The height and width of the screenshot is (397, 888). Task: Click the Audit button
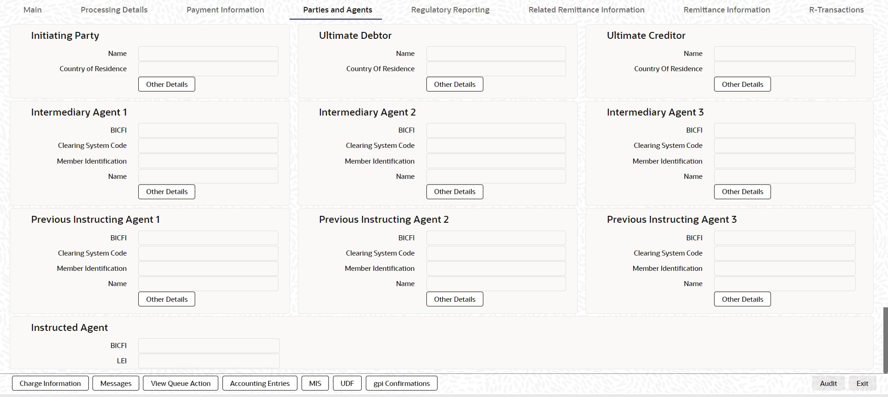(x=828, y=383)
